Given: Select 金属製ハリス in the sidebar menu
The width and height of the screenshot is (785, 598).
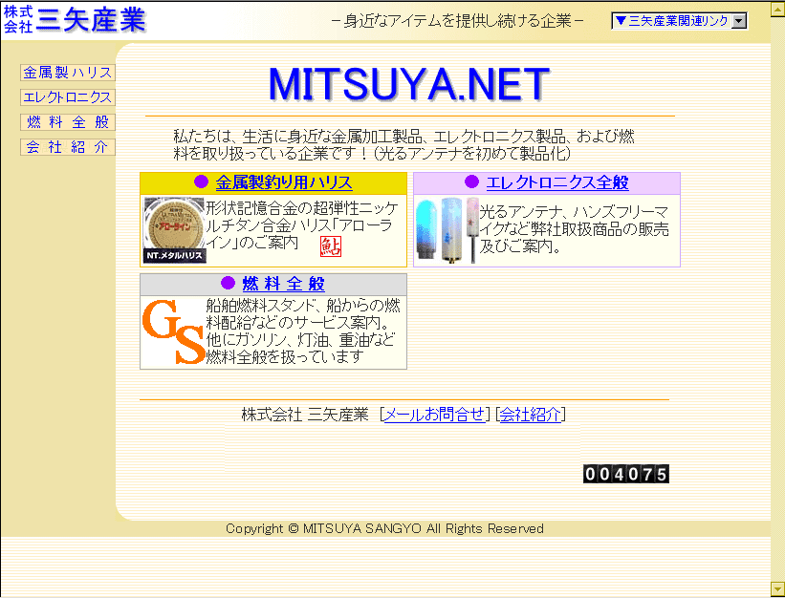Looking at the screenshot, I should coord(68,73).
